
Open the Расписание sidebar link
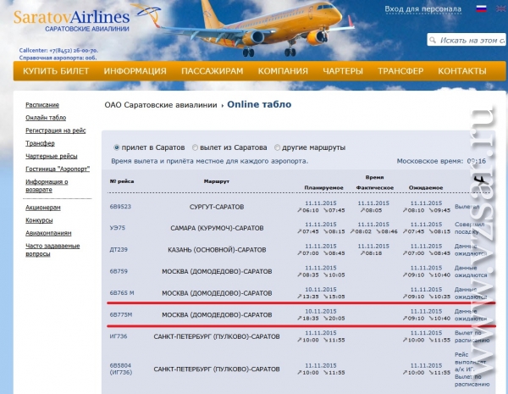tap(42, 105)
